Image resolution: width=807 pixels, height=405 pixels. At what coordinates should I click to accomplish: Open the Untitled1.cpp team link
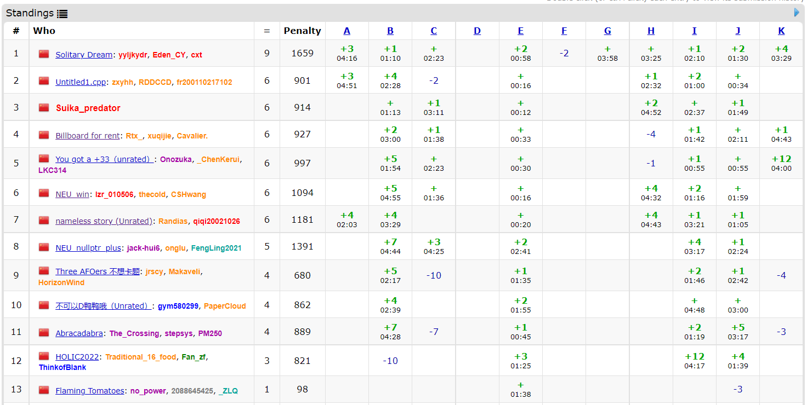pos(81,82)
